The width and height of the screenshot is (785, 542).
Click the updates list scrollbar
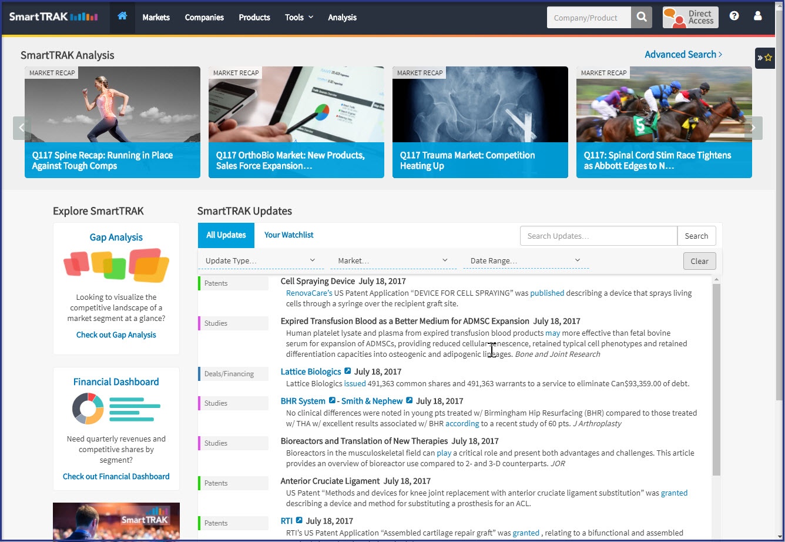point(716,379)
